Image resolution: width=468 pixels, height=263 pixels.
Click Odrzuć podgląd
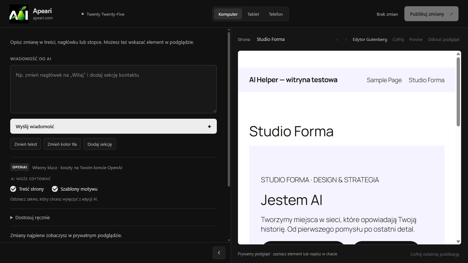444,39
